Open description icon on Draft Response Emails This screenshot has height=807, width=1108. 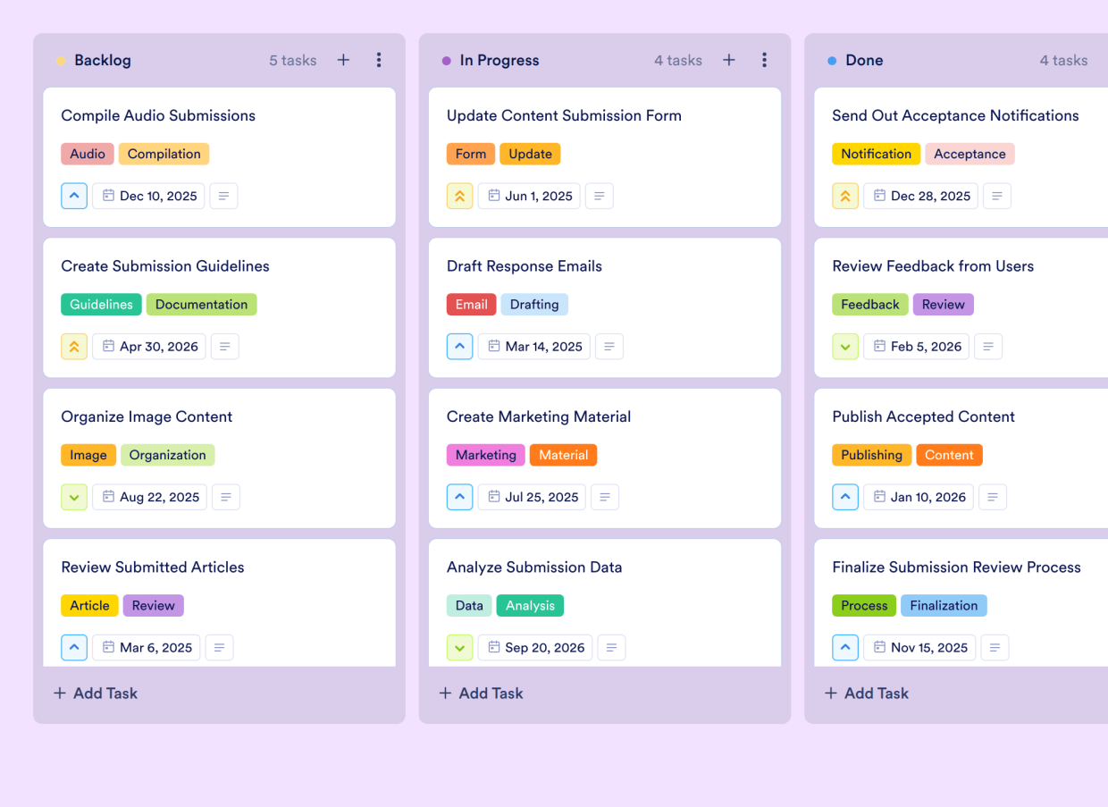pos(609,346)
